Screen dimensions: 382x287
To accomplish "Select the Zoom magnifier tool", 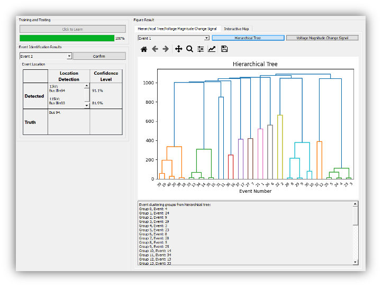I will [x=189, y=49].
